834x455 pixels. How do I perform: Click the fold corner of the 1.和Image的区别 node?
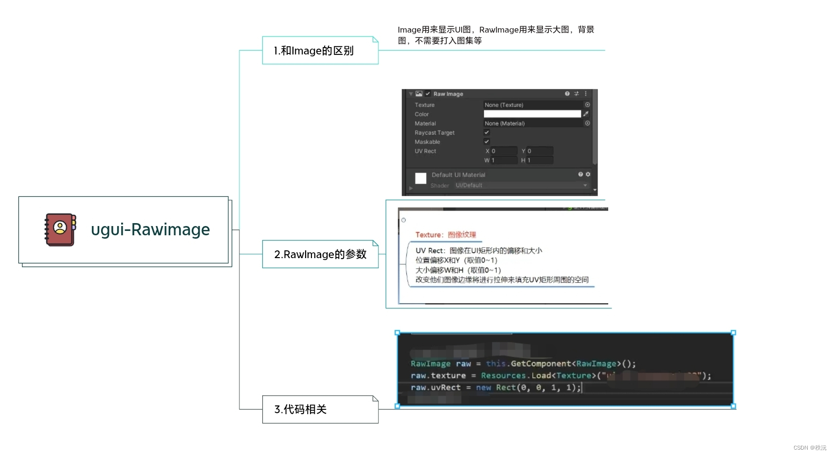pyautogui.click(x=375, y=39)
